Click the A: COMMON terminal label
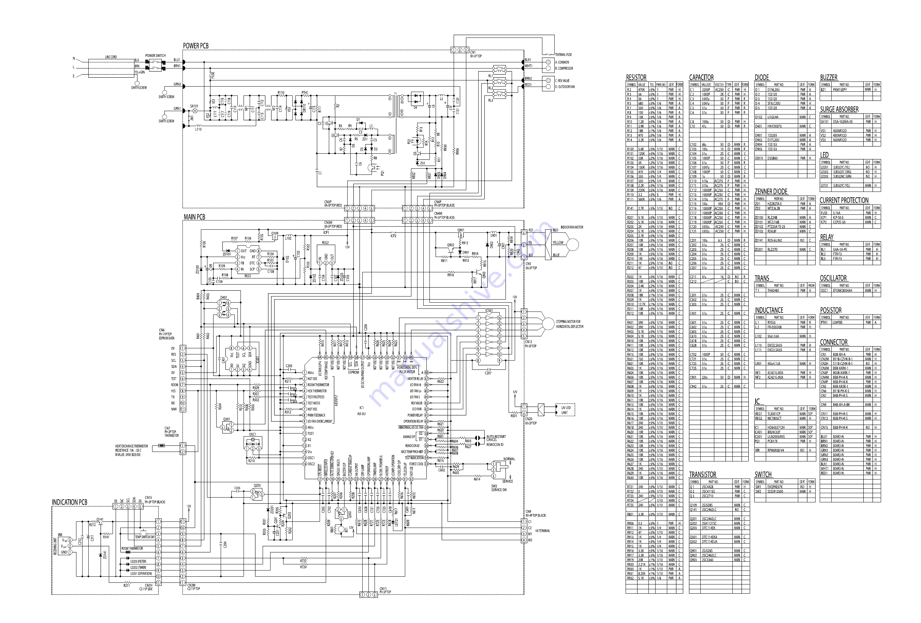Image resolution: width=921 pixels, height=623 pixels. pyautogui.click(x=562, y=62)
